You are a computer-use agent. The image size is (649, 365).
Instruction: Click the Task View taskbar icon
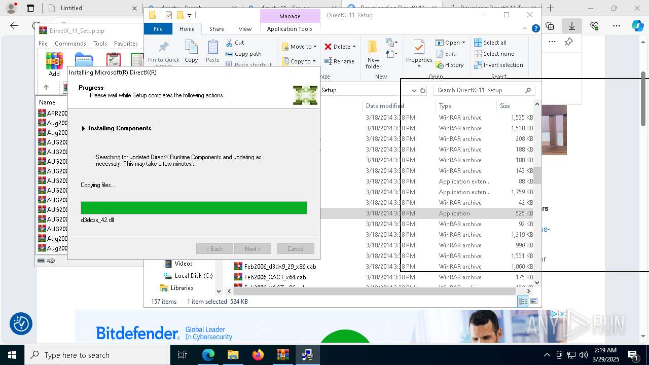click(183, 355)
